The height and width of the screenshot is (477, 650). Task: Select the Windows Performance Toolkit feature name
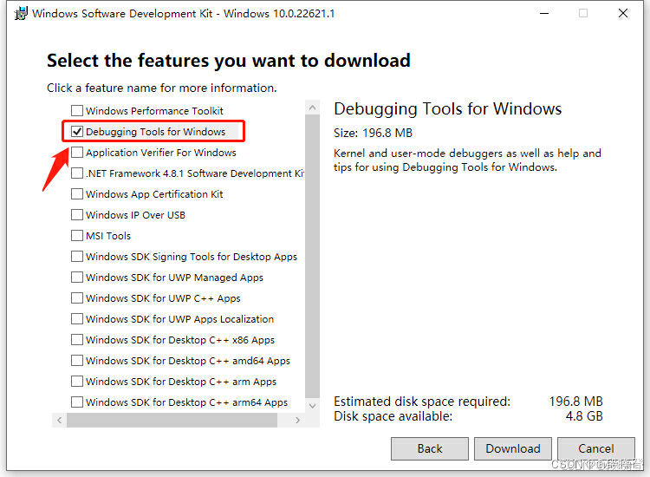click(154, 111)
